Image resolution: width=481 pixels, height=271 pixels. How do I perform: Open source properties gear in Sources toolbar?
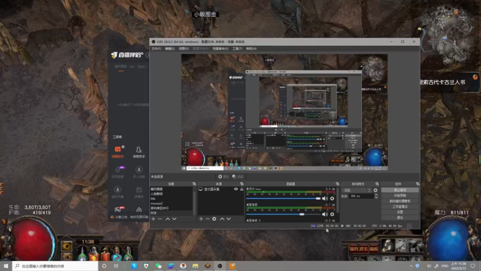[x=214, y=219]
